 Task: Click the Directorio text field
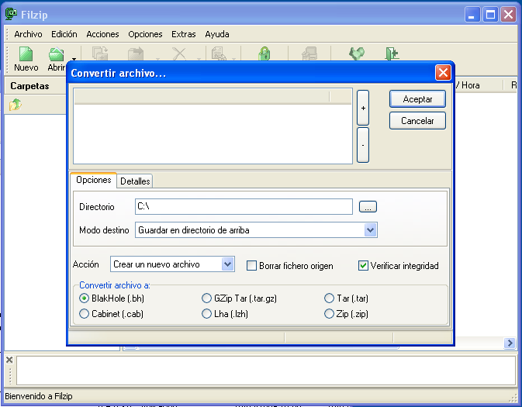(x=244, y=207)
